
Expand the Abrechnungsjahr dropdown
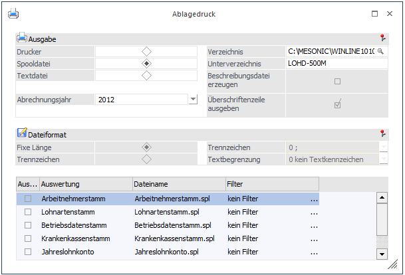tap(193, 99)
